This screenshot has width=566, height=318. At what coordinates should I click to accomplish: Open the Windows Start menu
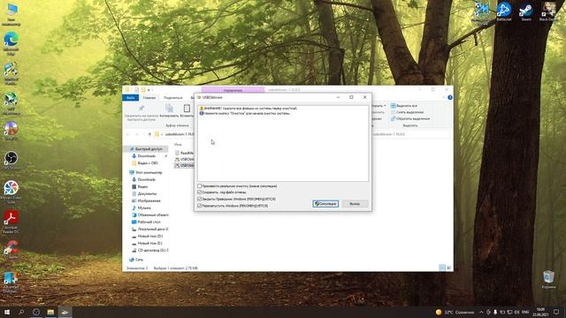click(x=7, y=312)
